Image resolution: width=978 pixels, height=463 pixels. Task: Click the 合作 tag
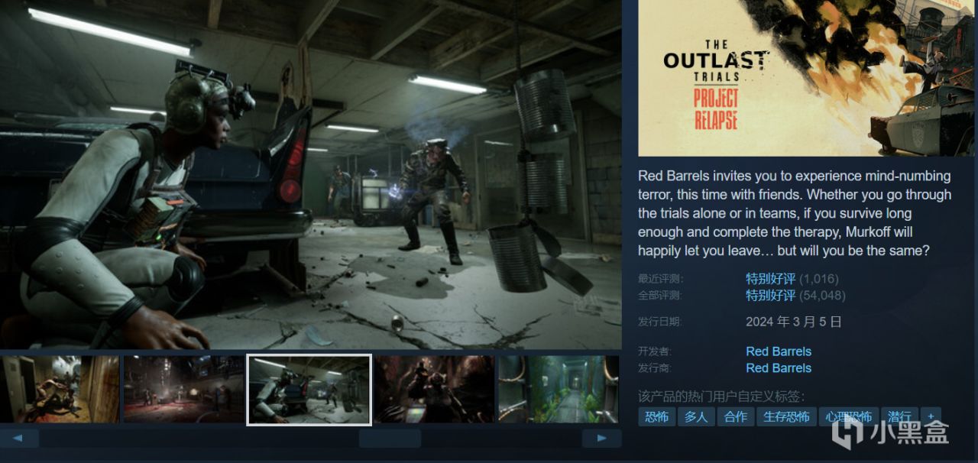(736, 416)
